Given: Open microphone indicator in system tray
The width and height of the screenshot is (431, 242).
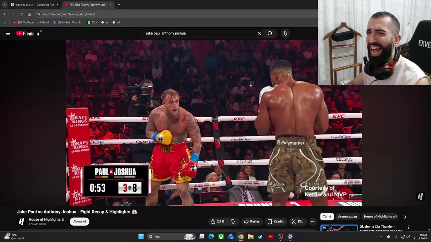Looking at the screenshot, I should point(396,237).
